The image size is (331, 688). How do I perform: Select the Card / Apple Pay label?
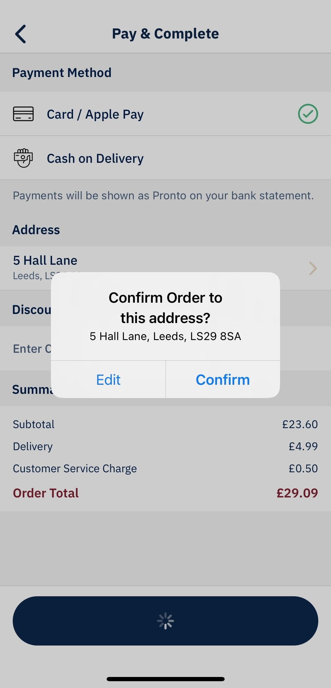(x=95, y=114)
